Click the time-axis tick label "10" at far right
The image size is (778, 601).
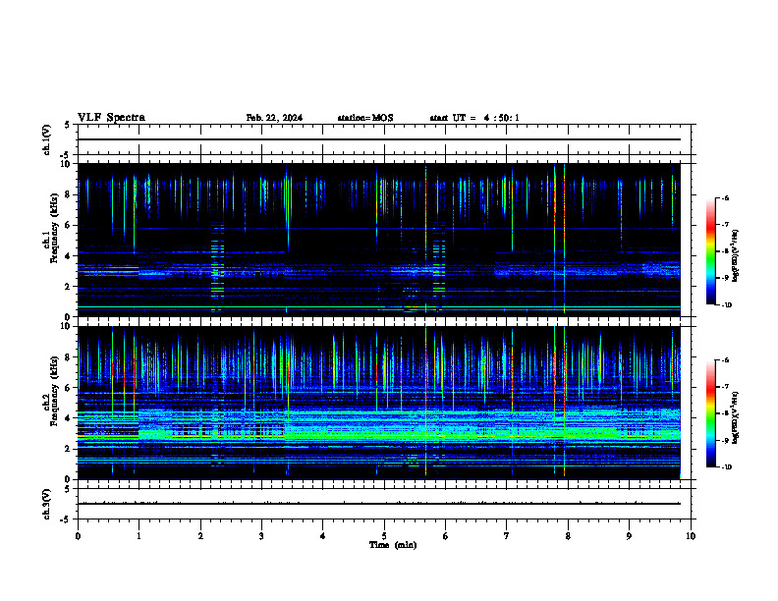pos(691,535)
